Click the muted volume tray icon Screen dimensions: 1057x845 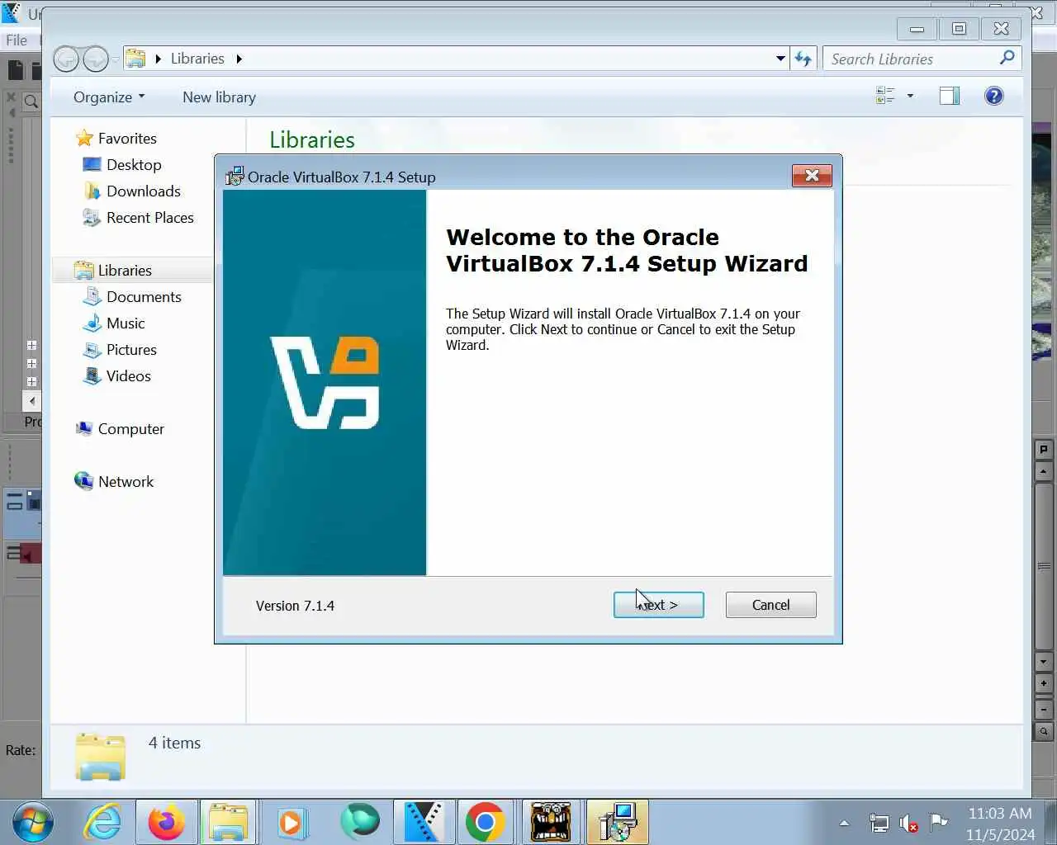[x=908, y=823]
